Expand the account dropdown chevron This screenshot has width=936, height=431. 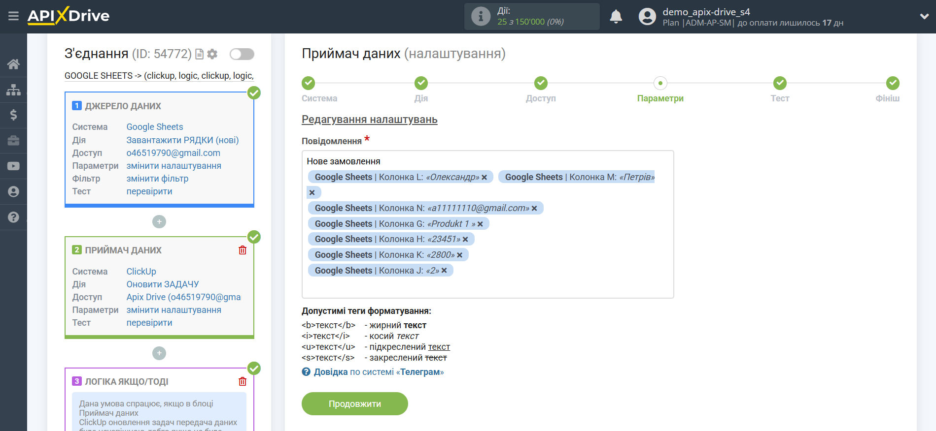click(924, 17)
